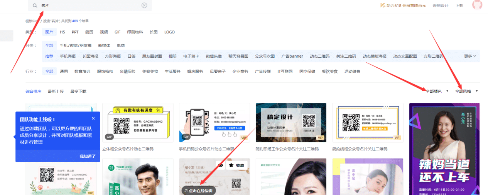The width and height of the screenshot is (488, 195).
Task: Filter by 母婴亲子 industry
Action: 218,72
